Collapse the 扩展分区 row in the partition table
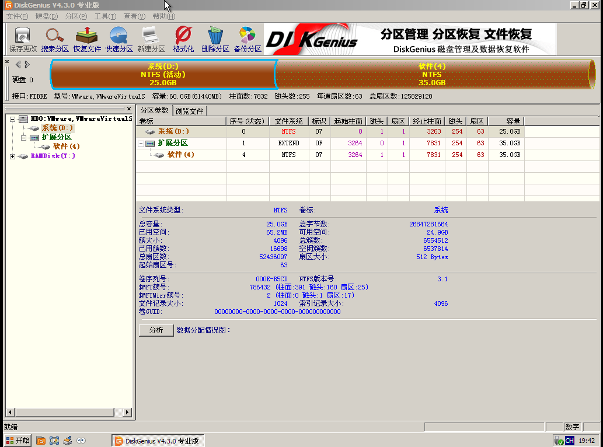The width and height of the screenshot is (603, 447). pos(141,144)
